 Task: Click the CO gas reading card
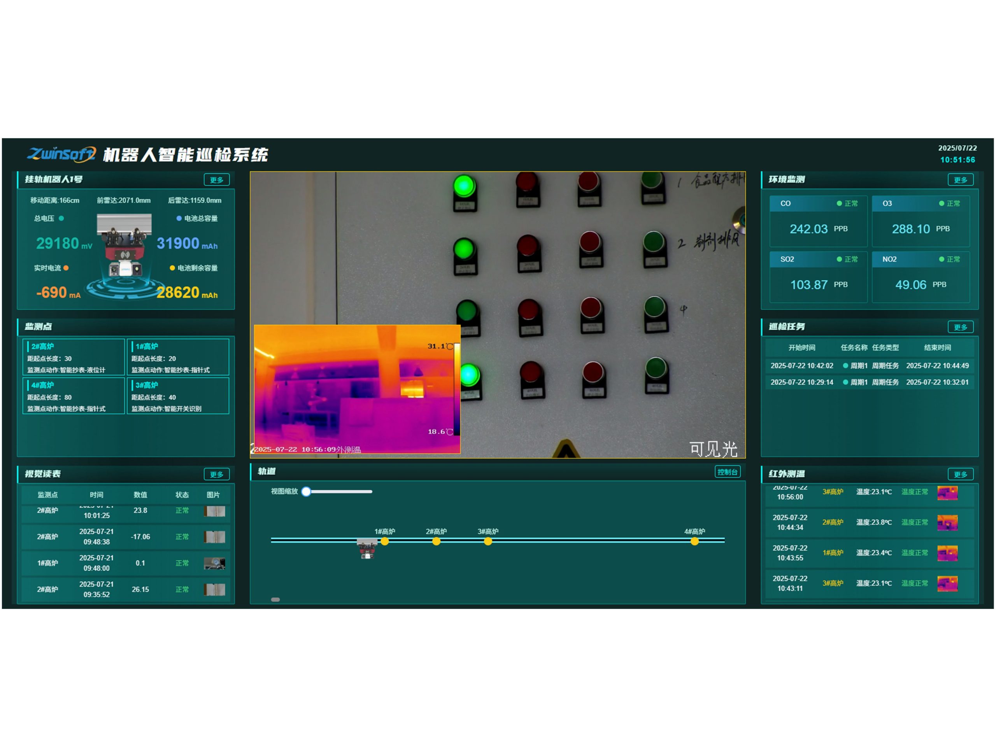818,221
